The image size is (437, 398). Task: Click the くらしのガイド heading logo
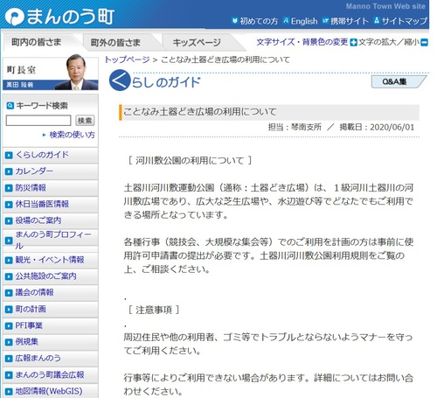tap(155, 80)
